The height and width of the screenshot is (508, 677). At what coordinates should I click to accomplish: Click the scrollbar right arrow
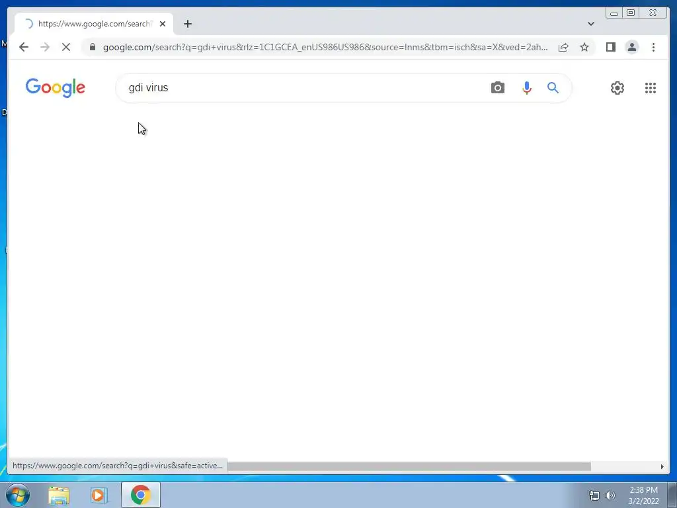(x=662, y=466)
